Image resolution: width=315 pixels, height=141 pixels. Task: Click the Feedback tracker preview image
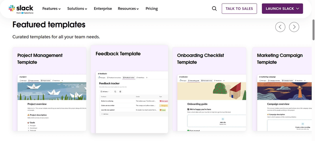(132, 102)
